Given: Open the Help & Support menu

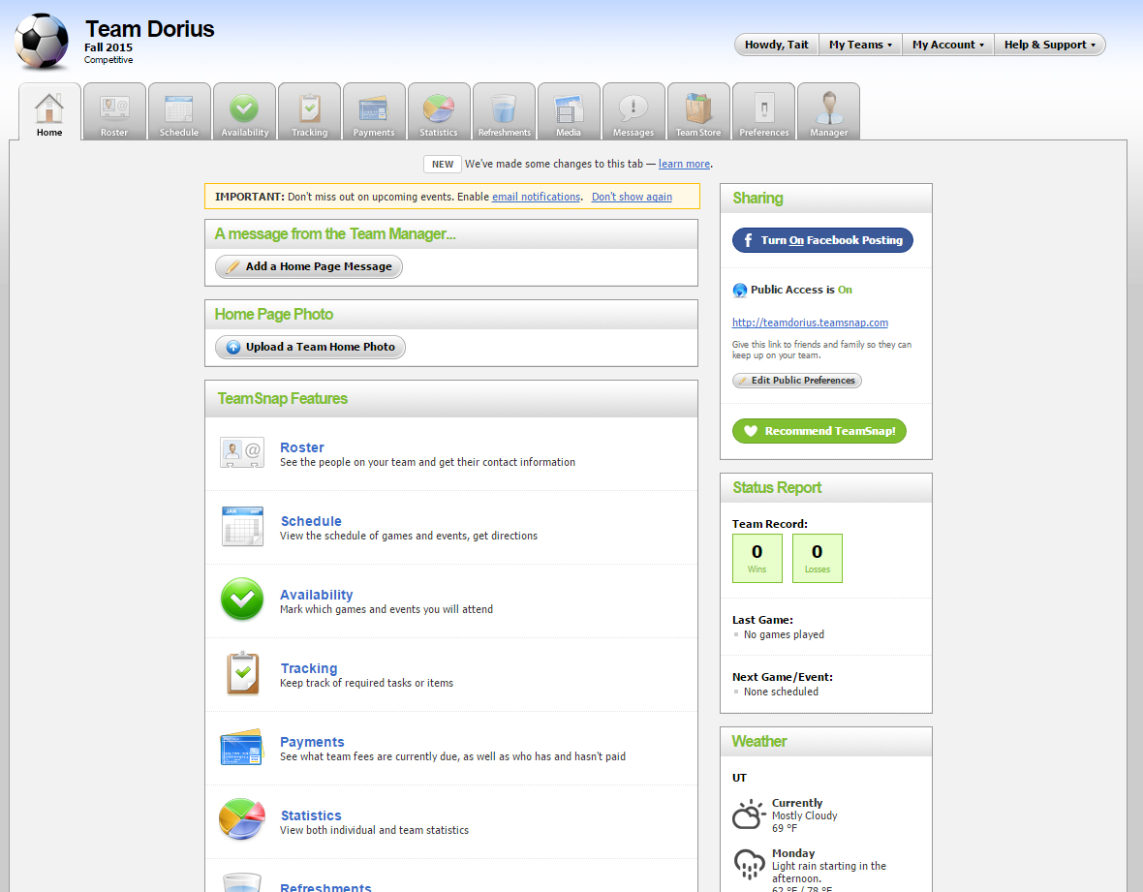Looking at the screenshot, I should (x=1049, y=45).
